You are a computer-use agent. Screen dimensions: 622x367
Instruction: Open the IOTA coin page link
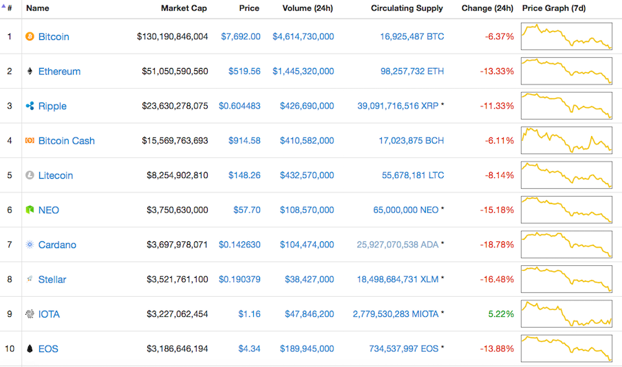[49, 314]
